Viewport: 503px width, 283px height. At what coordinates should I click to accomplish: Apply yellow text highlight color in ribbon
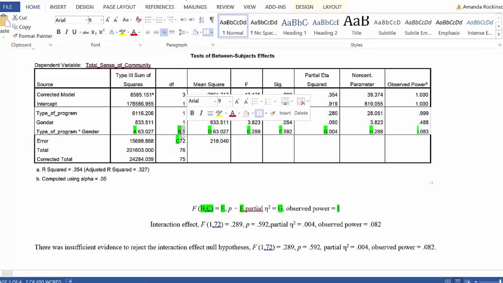point(122,32)
